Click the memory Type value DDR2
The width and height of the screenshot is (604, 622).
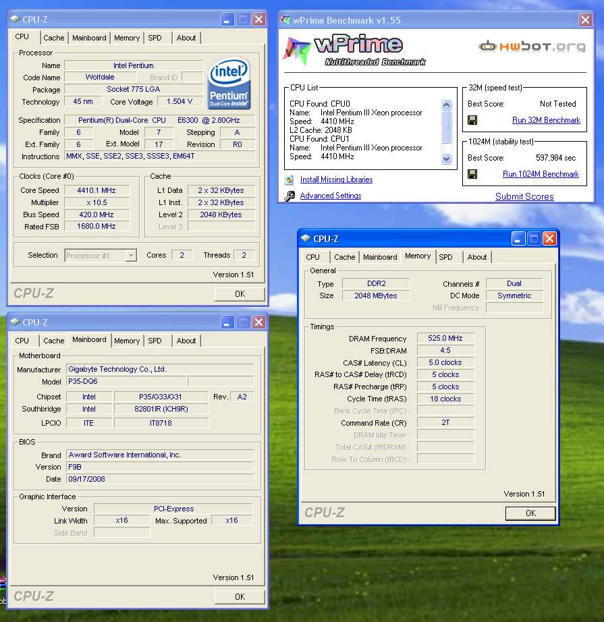(x=376, y=283)
